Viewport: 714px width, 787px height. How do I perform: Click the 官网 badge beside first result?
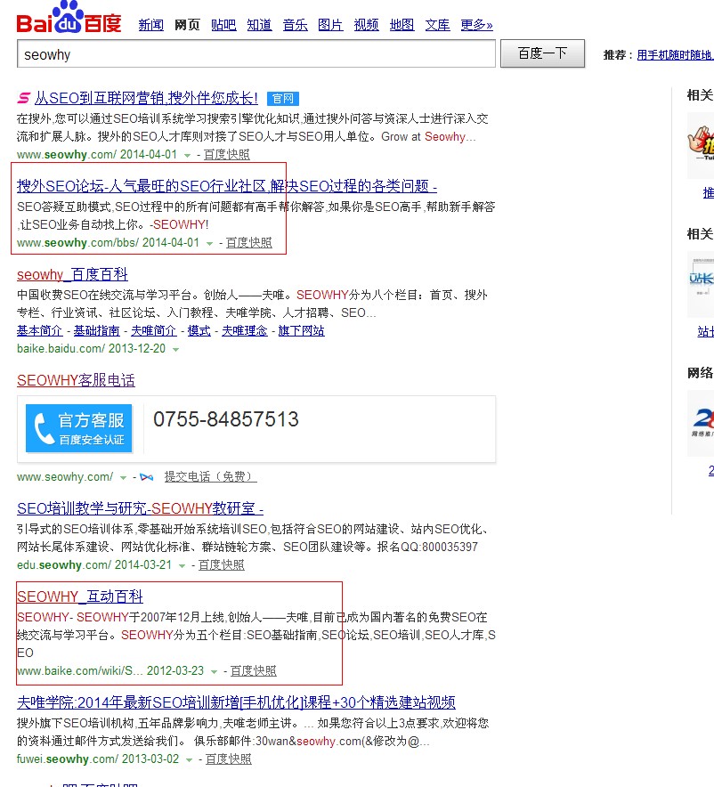coord(282,98)
